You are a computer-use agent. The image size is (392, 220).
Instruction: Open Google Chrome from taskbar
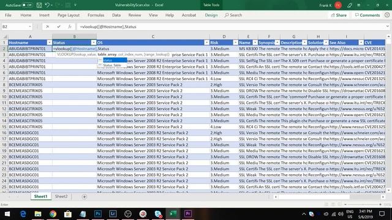tap(53, 214)
